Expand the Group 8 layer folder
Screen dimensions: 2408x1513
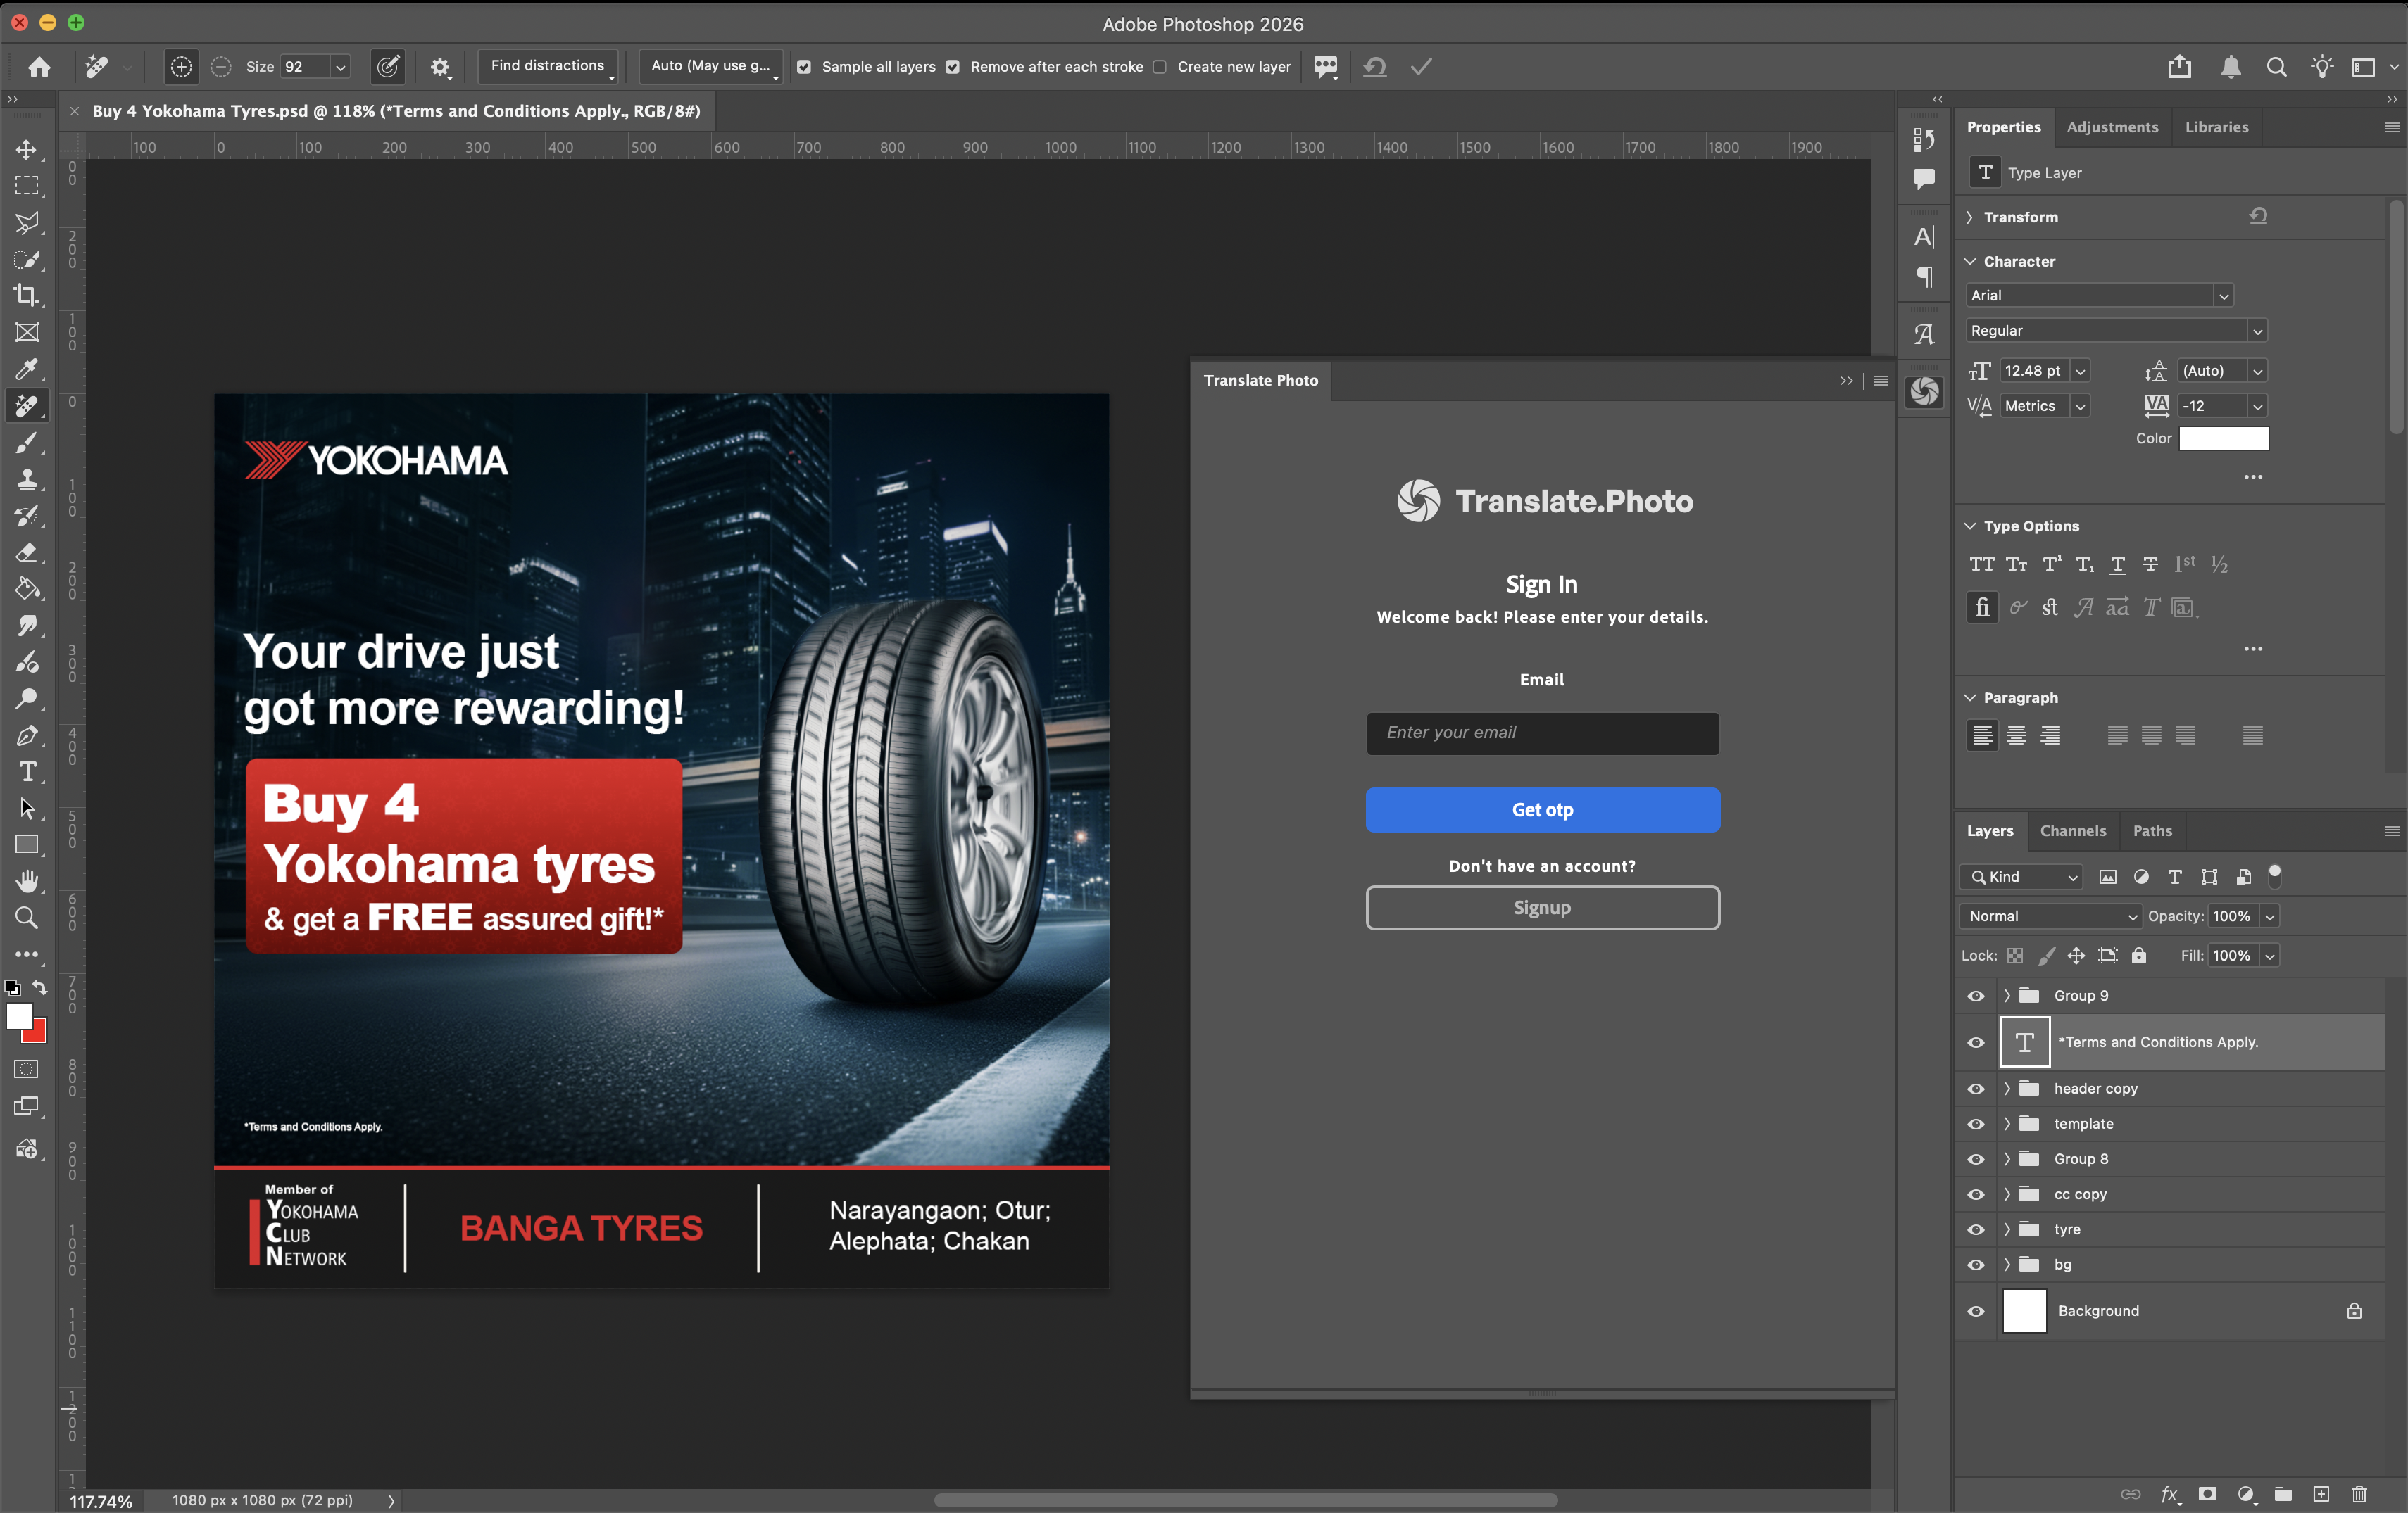2006,1159
